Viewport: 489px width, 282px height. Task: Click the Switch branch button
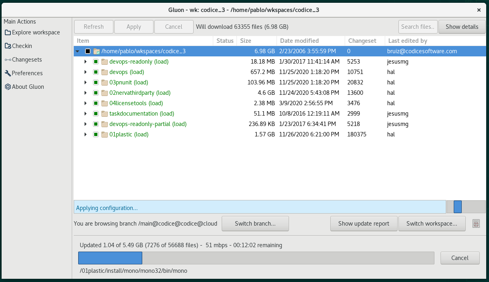click(x=255, y=224)
